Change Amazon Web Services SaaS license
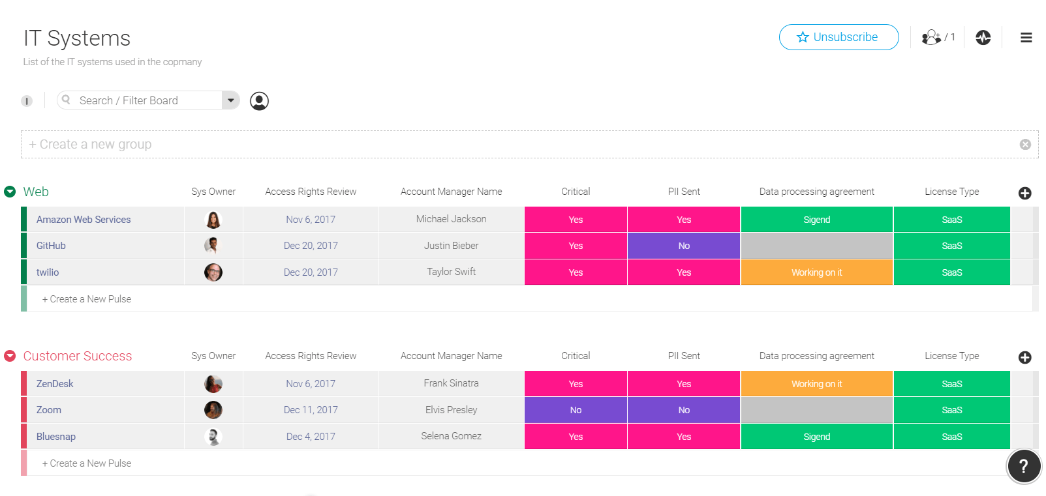The width and height of the screenshot is (1046, 496). pos(952,220)
